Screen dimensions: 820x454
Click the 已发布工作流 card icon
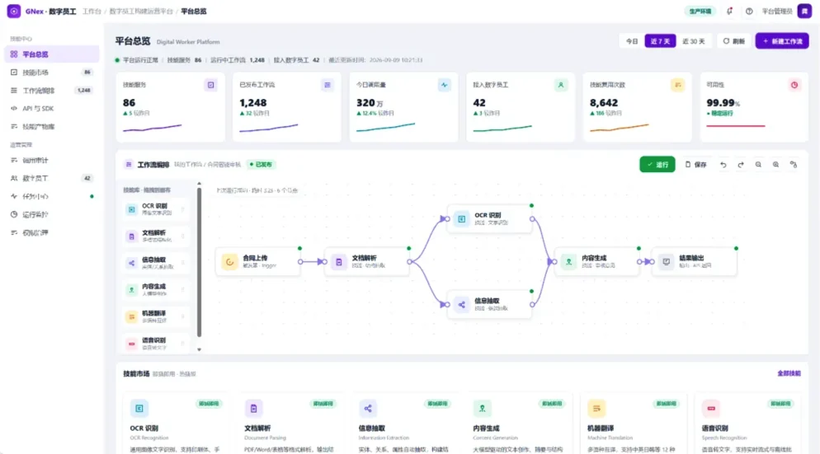(328, 85)
